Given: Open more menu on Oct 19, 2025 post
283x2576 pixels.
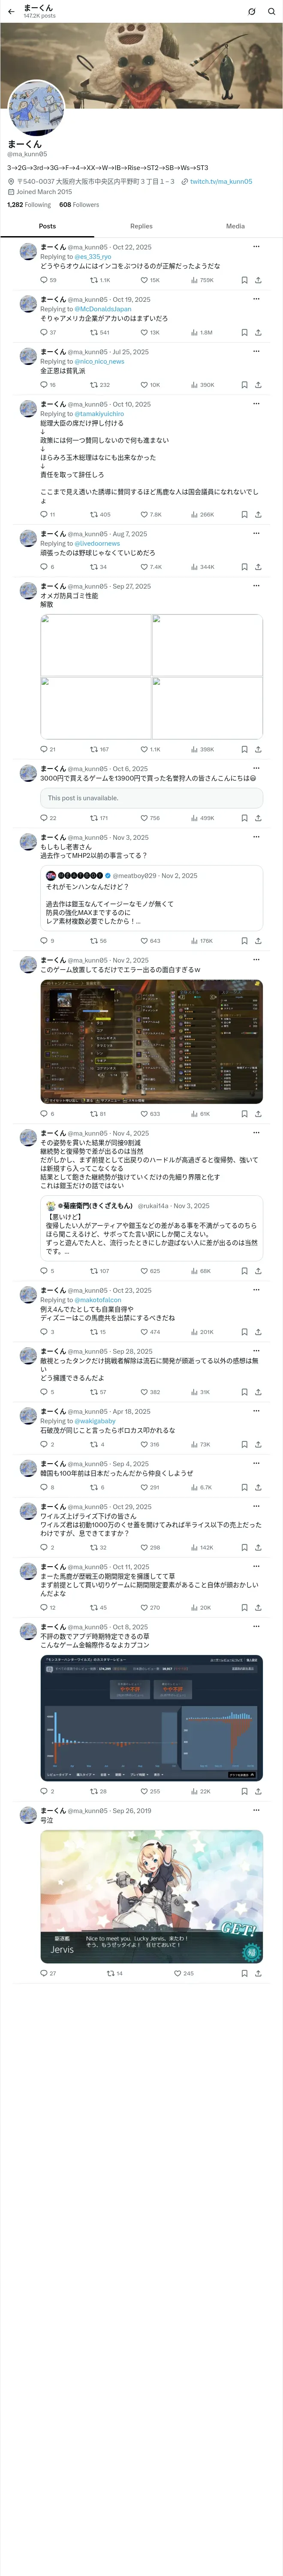Looking at the screenshot, I should pyautogui.click(x=256, y=299).
